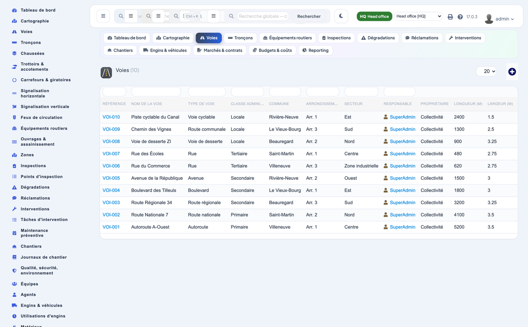Click the Agents sidebar person icon
This screenshot has height=327, width=528.
point(14,295)
